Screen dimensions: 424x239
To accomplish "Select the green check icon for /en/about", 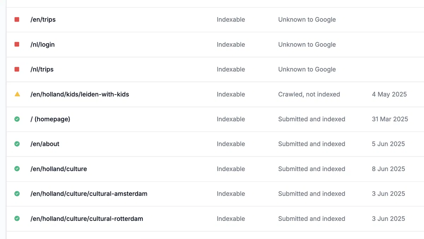I will [x=17, y=144].
